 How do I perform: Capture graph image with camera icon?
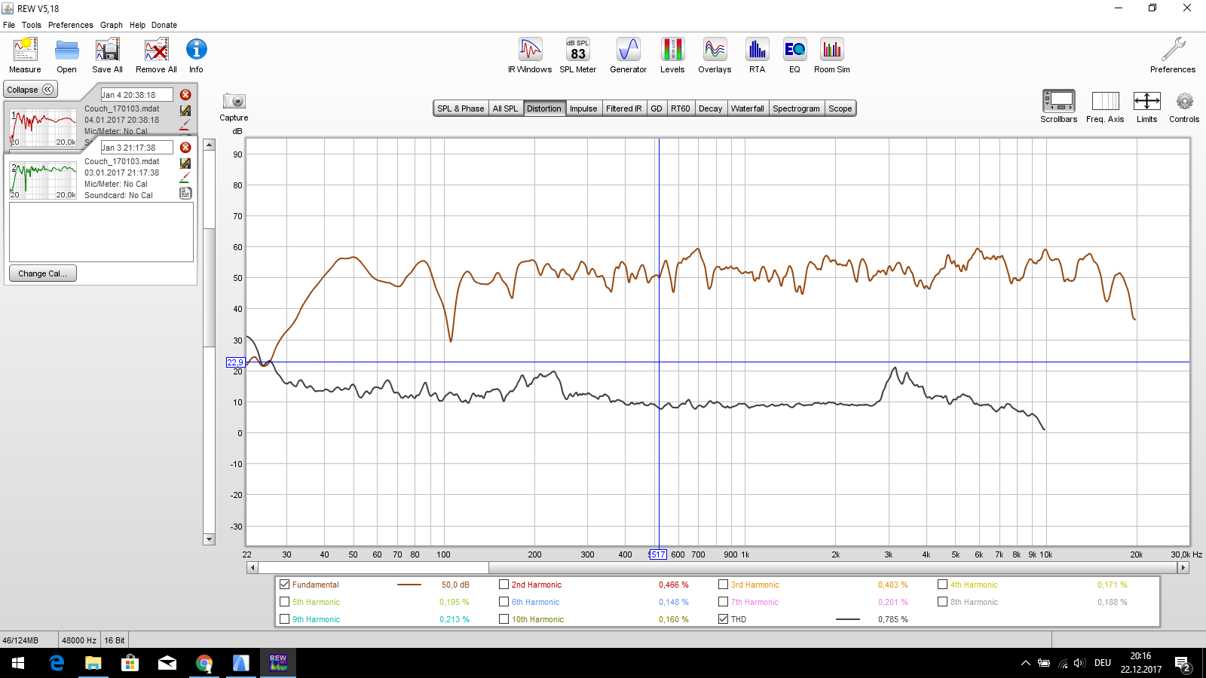(x=234, y=106)
